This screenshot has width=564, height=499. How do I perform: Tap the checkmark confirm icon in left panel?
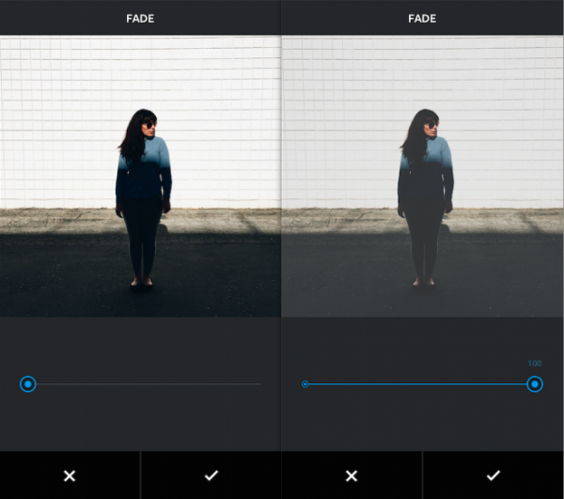pyautogui.click(x=211, y=476)
